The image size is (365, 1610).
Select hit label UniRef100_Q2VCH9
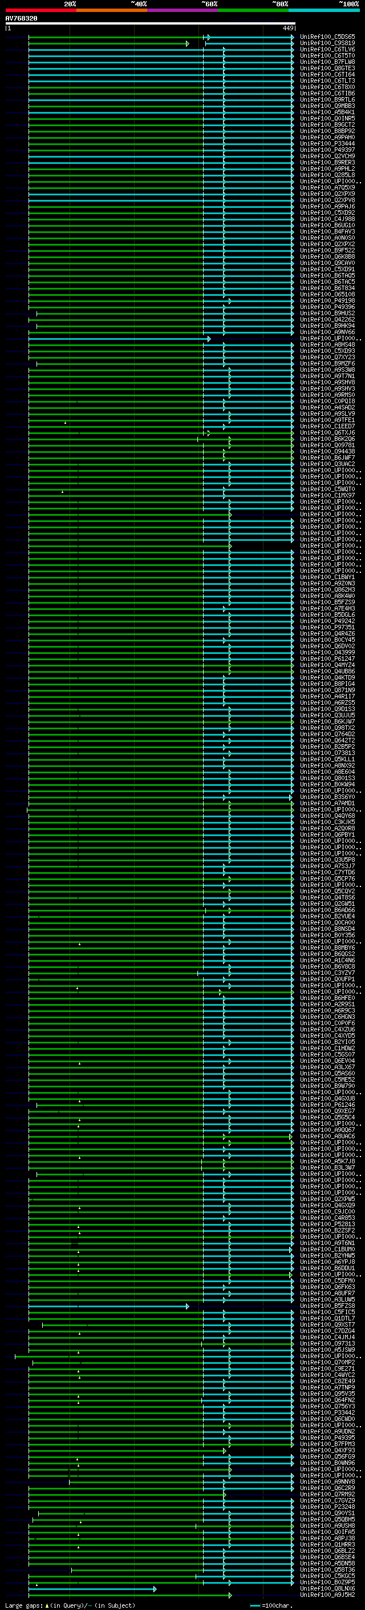[x=327, y=156]
